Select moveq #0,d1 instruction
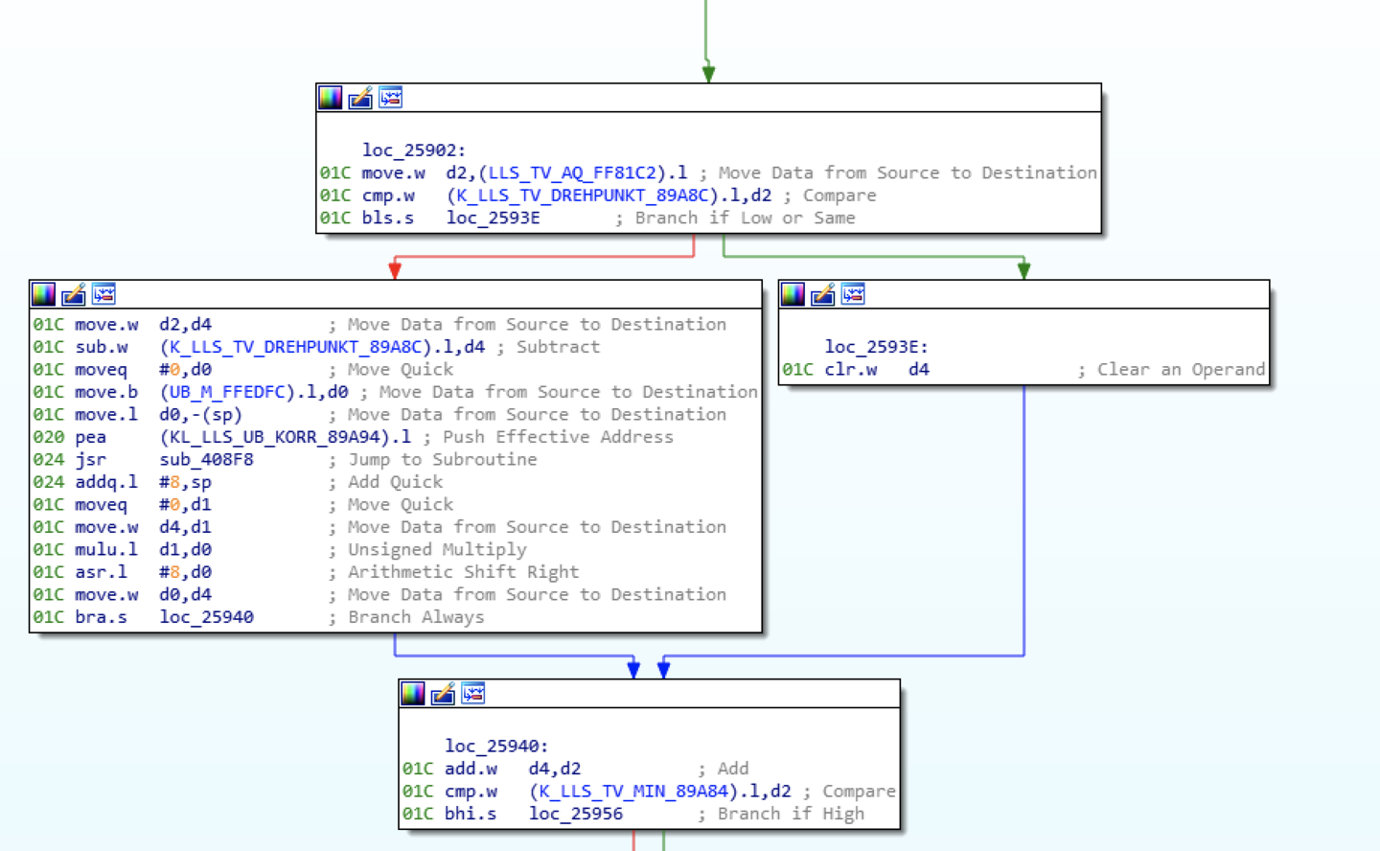 [x=144, y=504]
